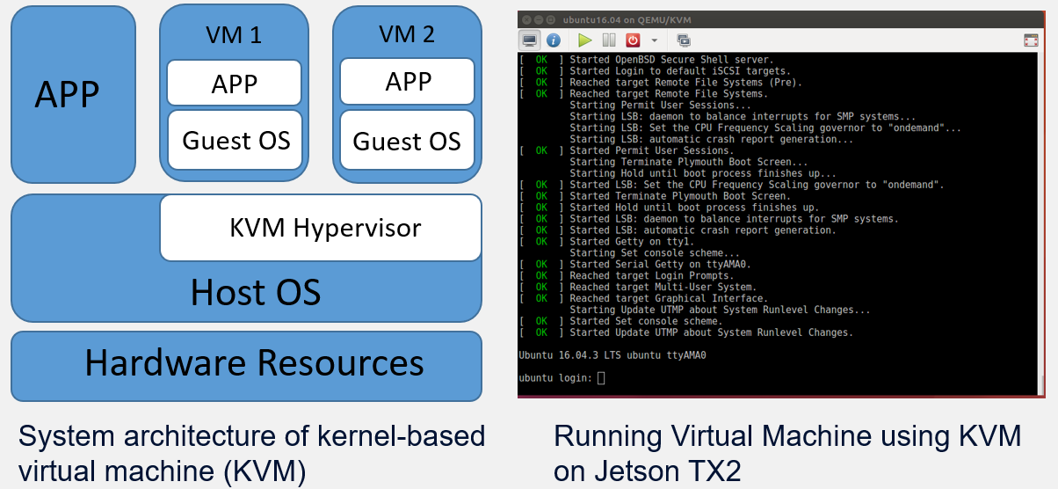Select the Hardware Resources block
This screenshot has width=1058, height=489.
pos(246,365)
